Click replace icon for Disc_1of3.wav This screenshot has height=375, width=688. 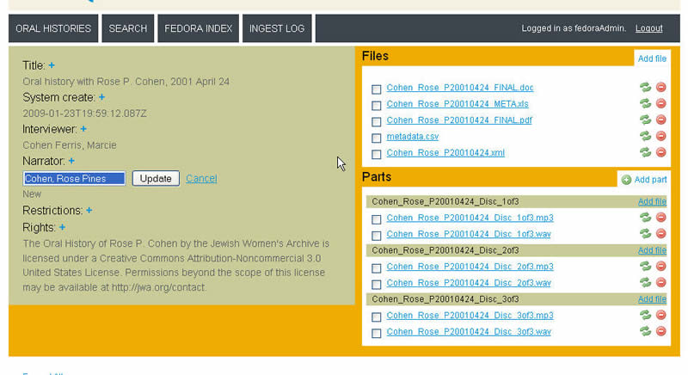click(645, 233)
